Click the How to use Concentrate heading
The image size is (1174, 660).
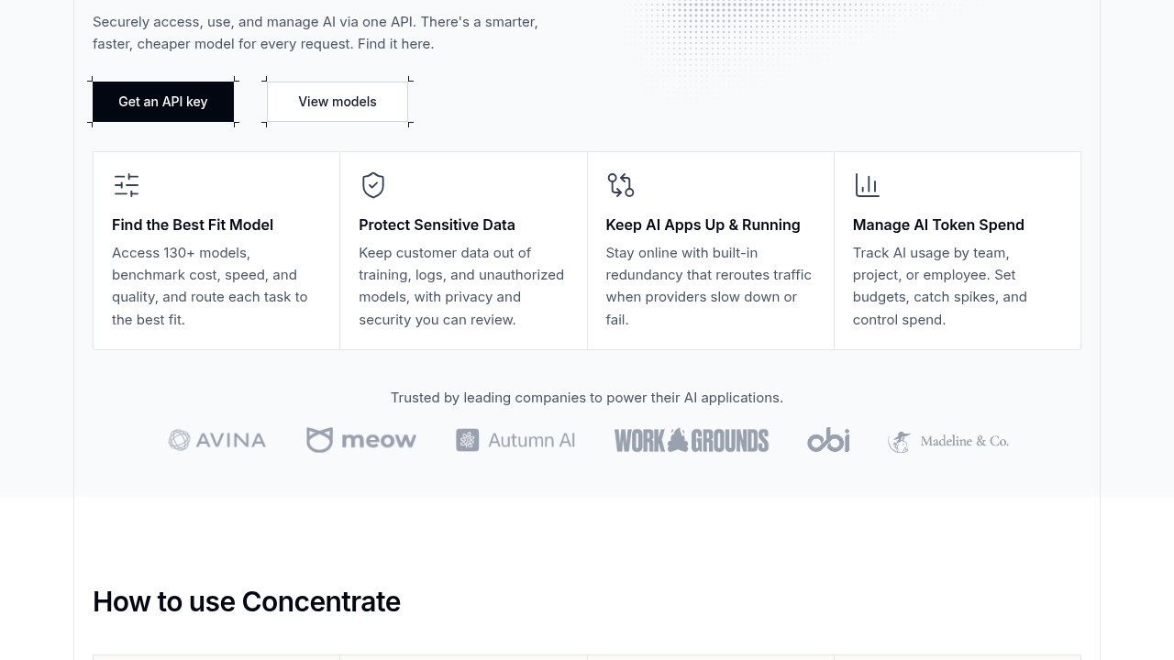coord(247,601)
